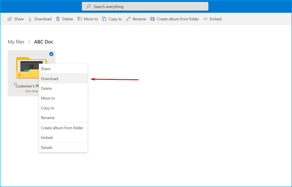Click the Embed code icon in the toolbar
This screenshot has height=187, width=292.
click(x=206, y=19)
